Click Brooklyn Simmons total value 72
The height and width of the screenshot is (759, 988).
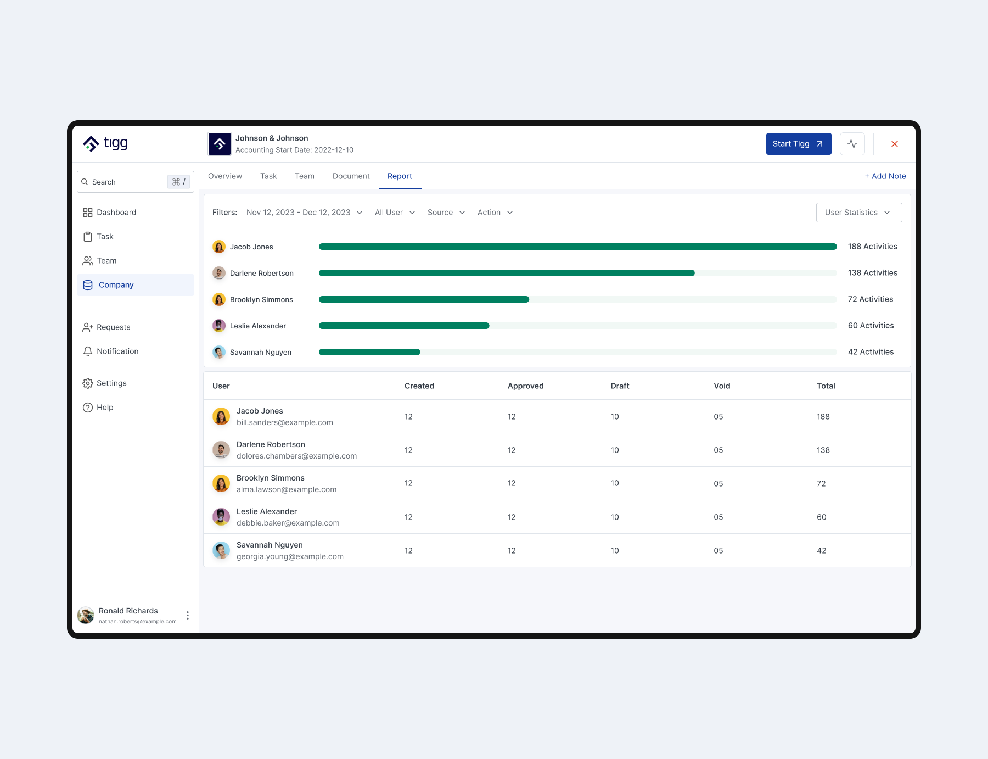coord(821,484)
